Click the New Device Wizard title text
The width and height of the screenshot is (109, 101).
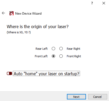click(28, 14)
